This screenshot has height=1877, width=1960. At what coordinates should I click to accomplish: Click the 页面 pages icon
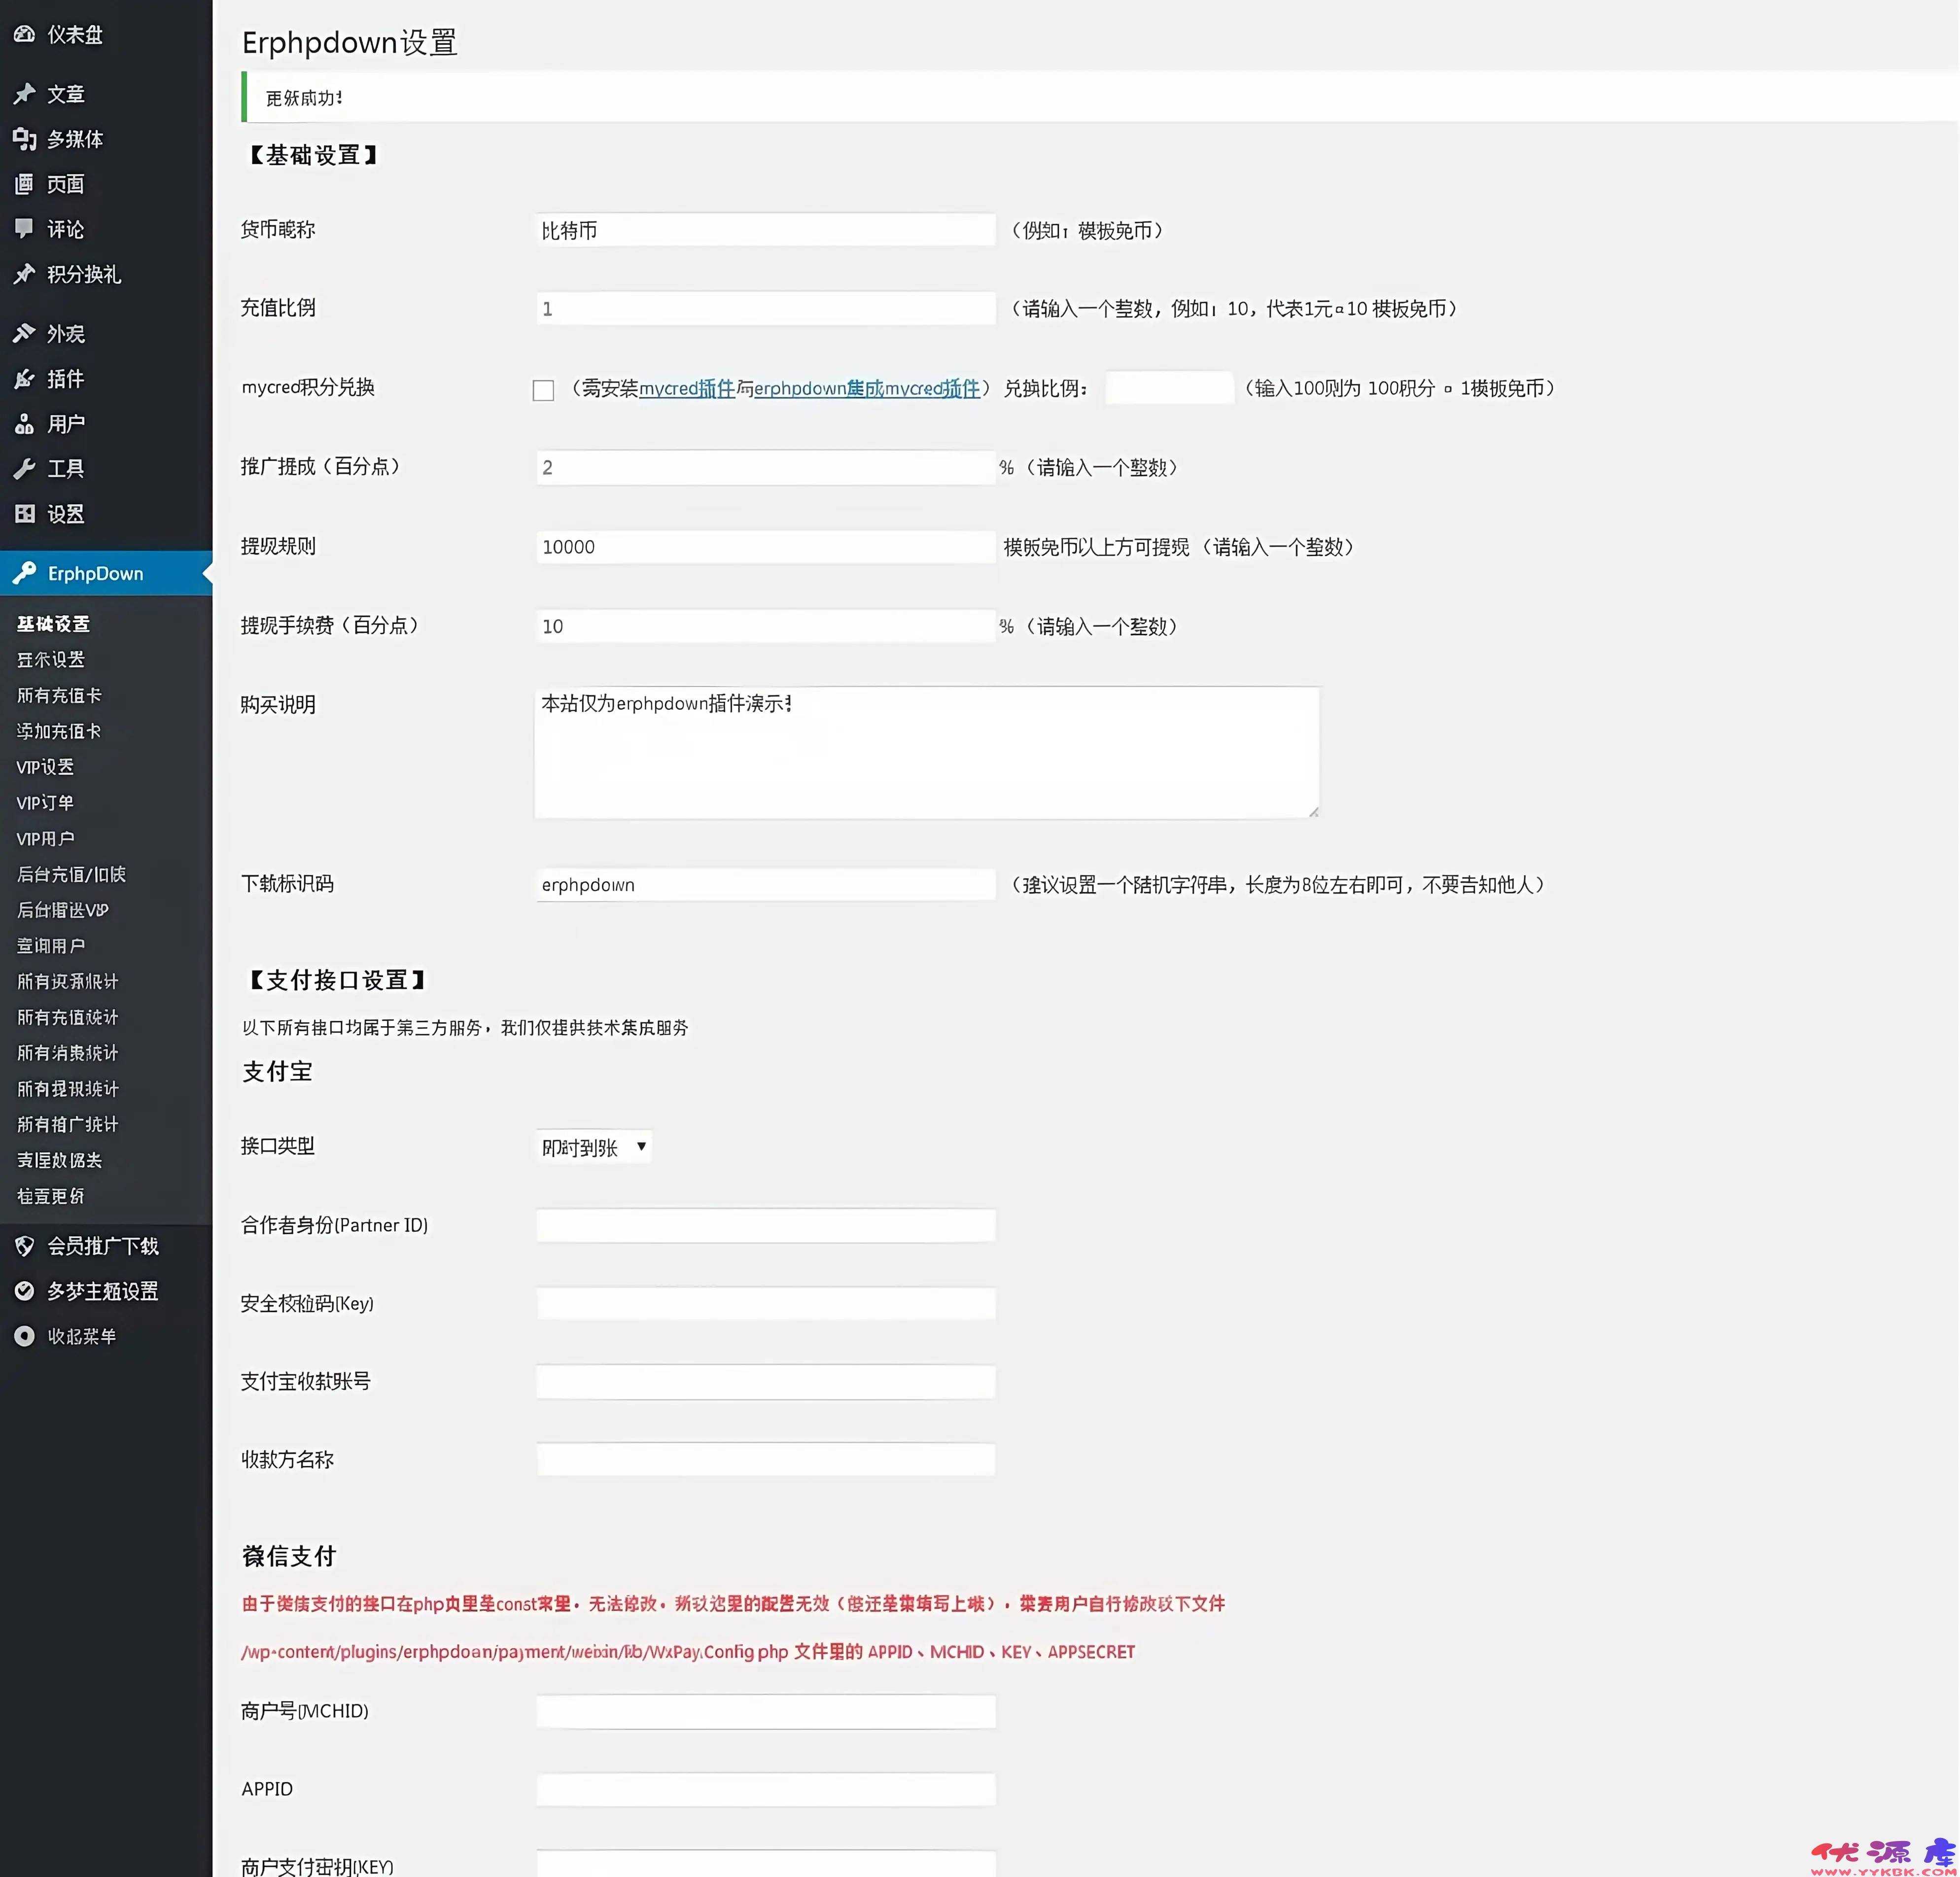click(x=24, y=184)
